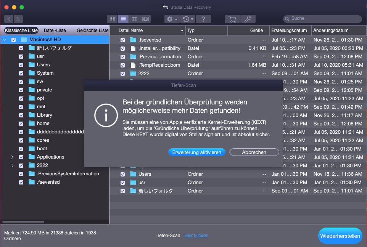Click the Suche search field
The height and width of the screenshot is (247, 367).
(x=322, y=18)
